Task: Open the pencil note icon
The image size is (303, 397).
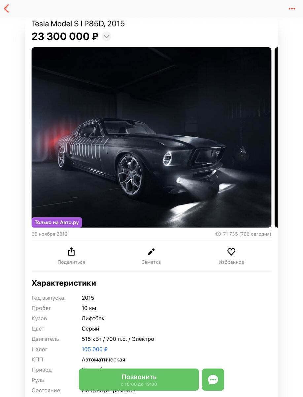Action: tap(151, 252)
